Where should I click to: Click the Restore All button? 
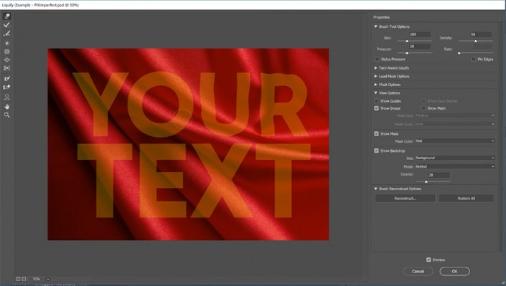[x=466, y=199]
